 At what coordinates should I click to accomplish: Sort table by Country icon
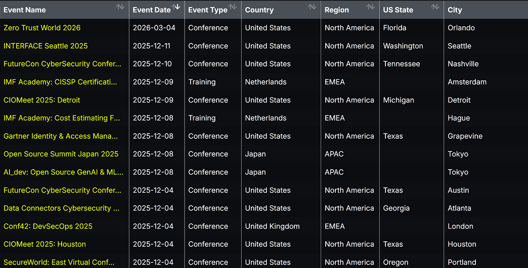(312, 7)
